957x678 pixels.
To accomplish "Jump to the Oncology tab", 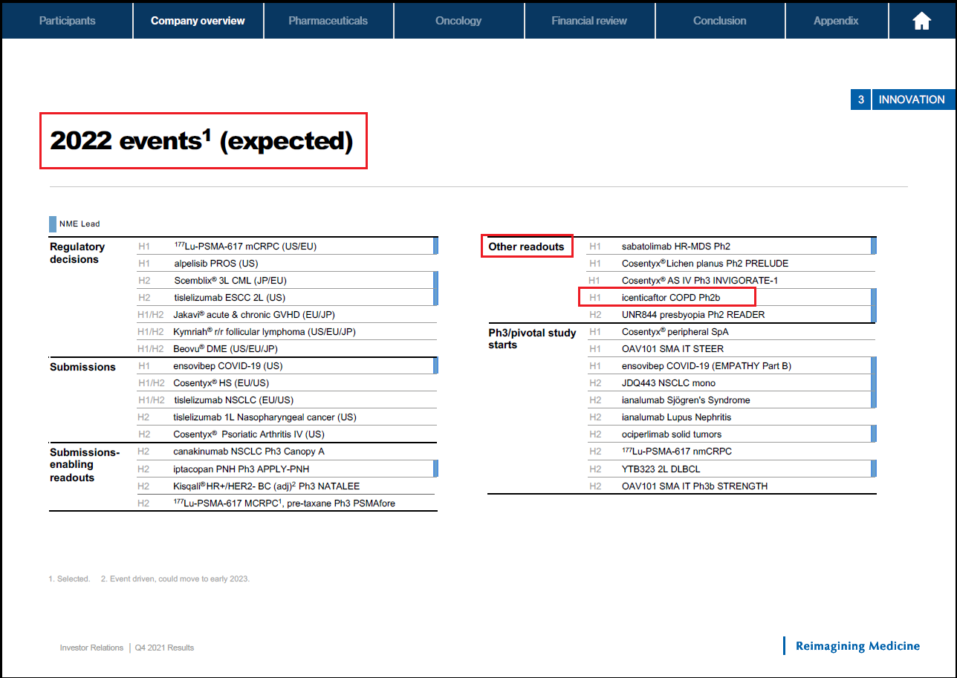I will pos(458,21).
